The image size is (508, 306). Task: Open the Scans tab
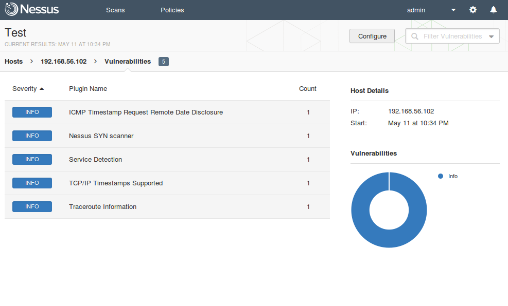[115, 10]
